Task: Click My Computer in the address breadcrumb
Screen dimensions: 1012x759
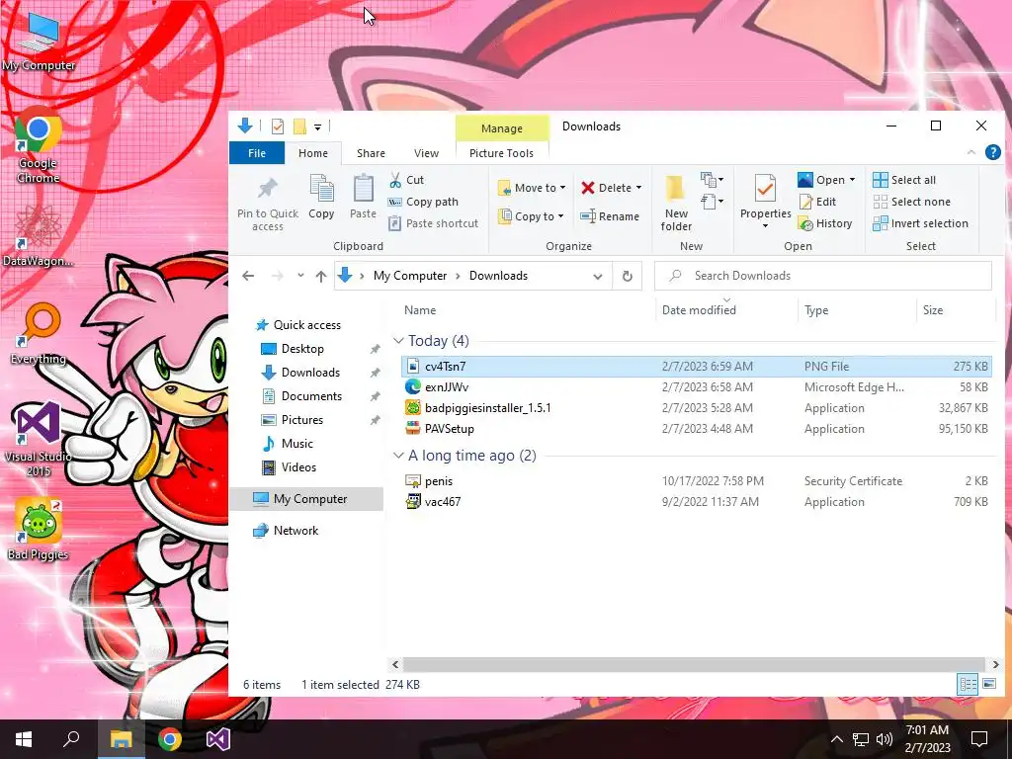Action: [x=410, y=277]
